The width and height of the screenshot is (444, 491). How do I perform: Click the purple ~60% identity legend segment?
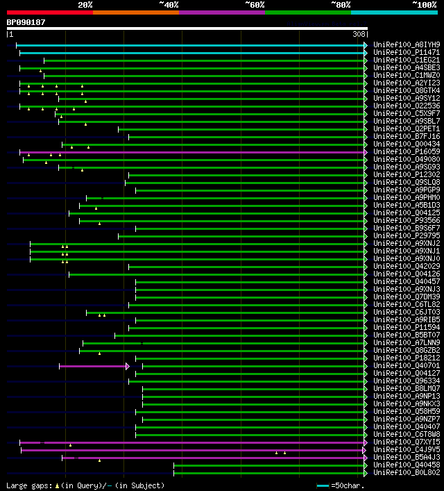click(222, 13)
